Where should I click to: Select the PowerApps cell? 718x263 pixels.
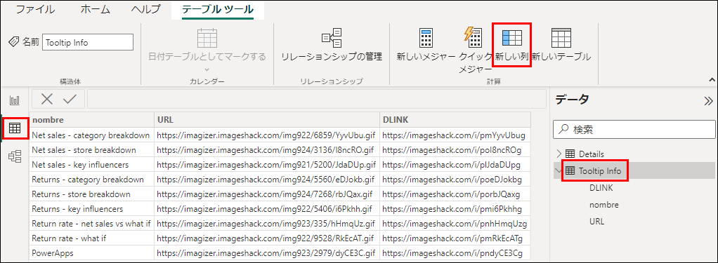pos(91,253)
